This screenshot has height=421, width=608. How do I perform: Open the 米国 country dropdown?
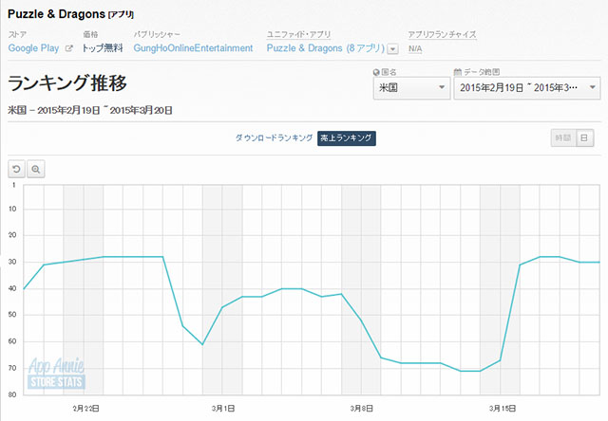[411, 88]
